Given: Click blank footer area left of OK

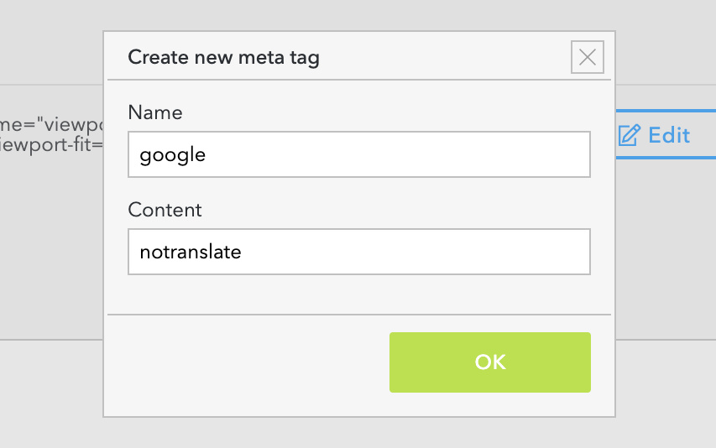Looking at the screenshot, I should point(247,362).
